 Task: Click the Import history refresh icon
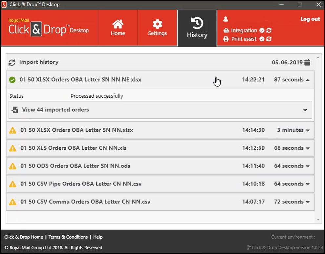12,62
